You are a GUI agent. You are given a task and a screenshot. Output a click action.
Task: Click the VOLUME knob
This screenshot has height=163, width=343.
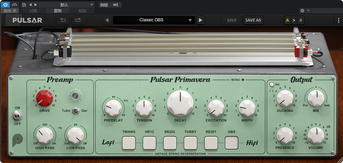coord(316,135)
